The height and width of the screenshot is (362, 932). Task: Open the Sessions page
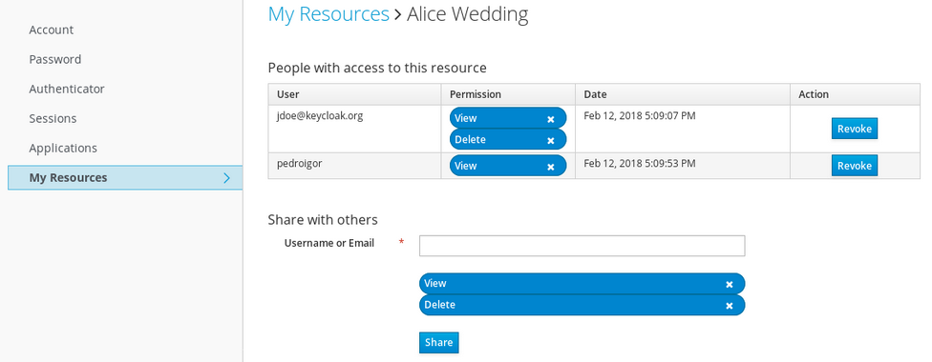(53, 119)
